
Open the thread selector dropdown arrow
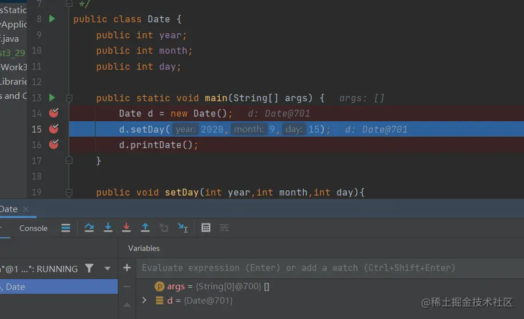pos(108,269)
